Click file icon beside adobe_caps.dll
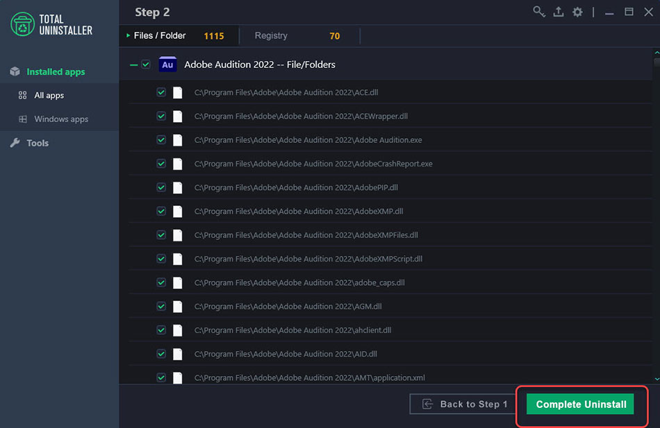The width and height of the screenshot is (660, 428). 178,282
